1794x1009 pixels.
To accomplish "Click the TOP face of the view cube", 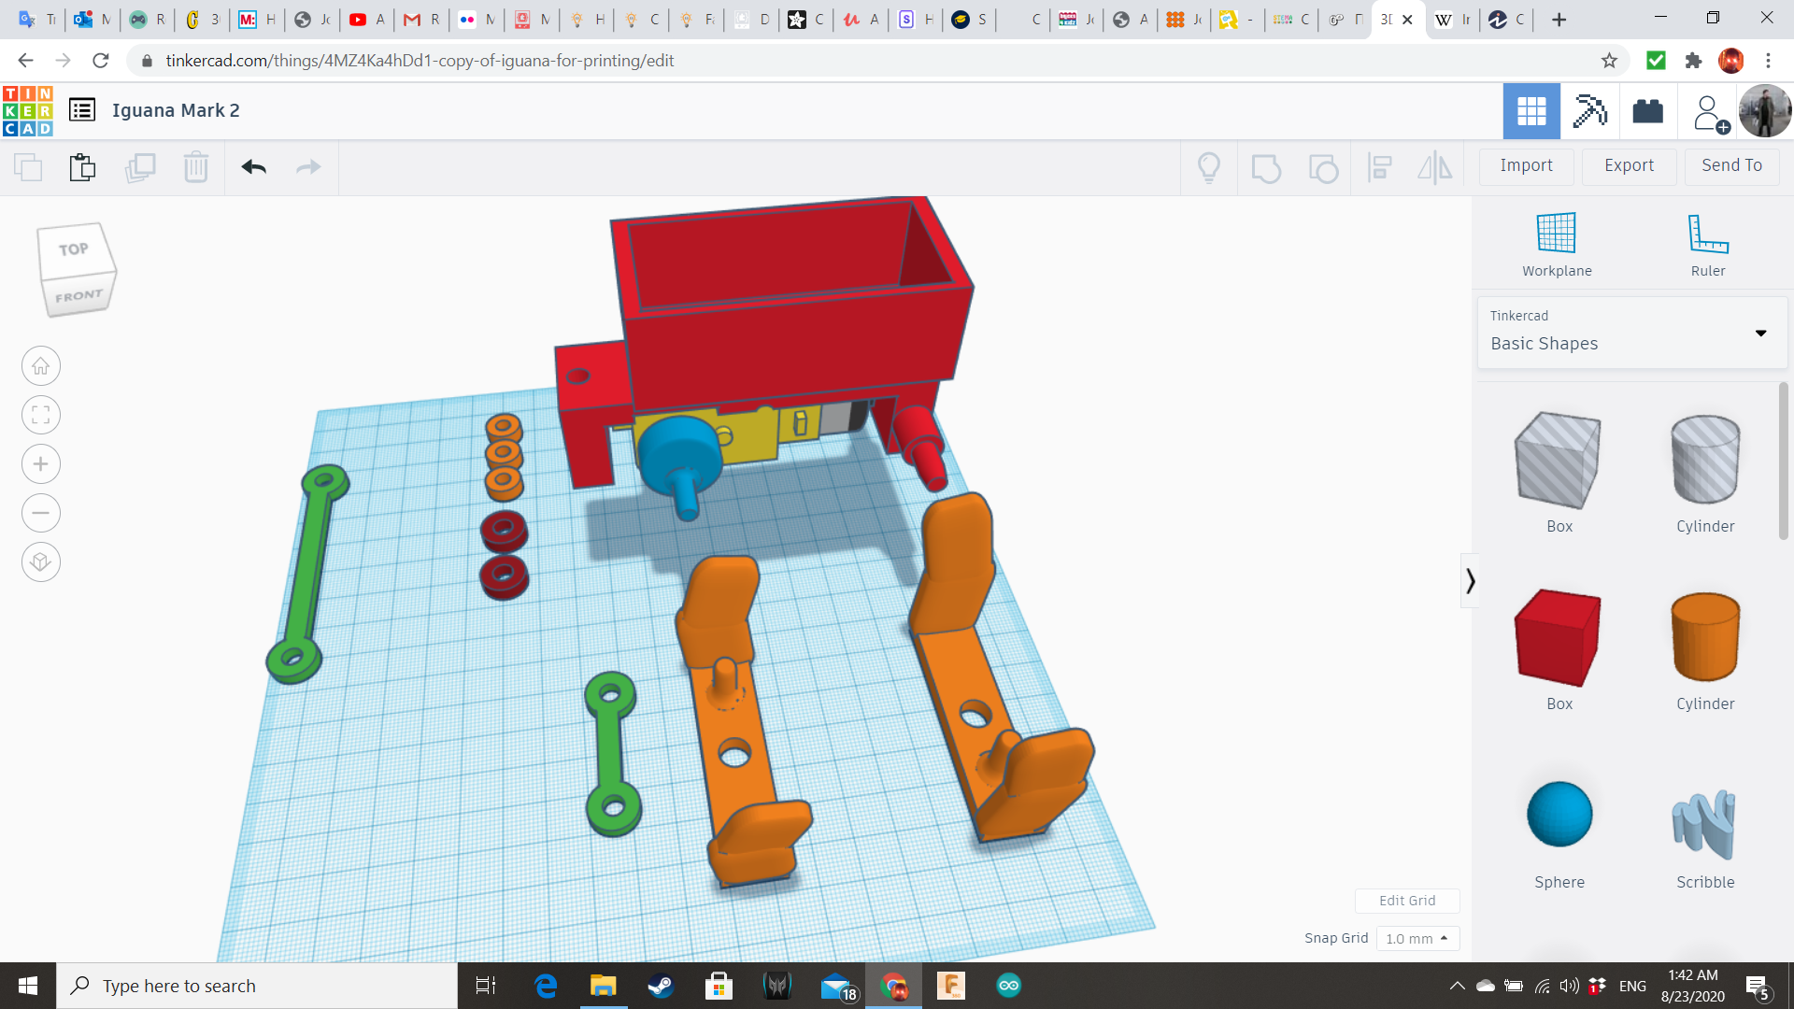I will point(74,249).
